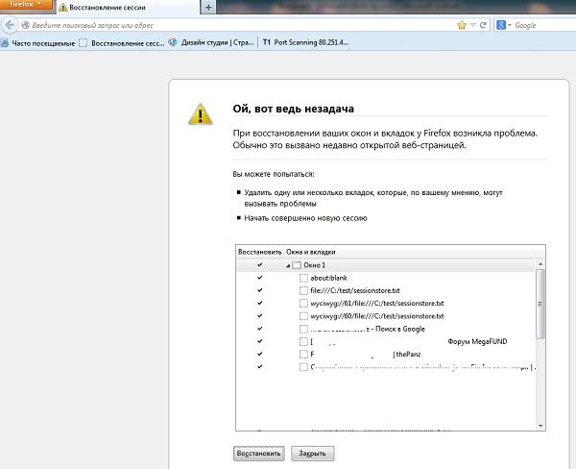Select the thePanz entry

point(366,355)
